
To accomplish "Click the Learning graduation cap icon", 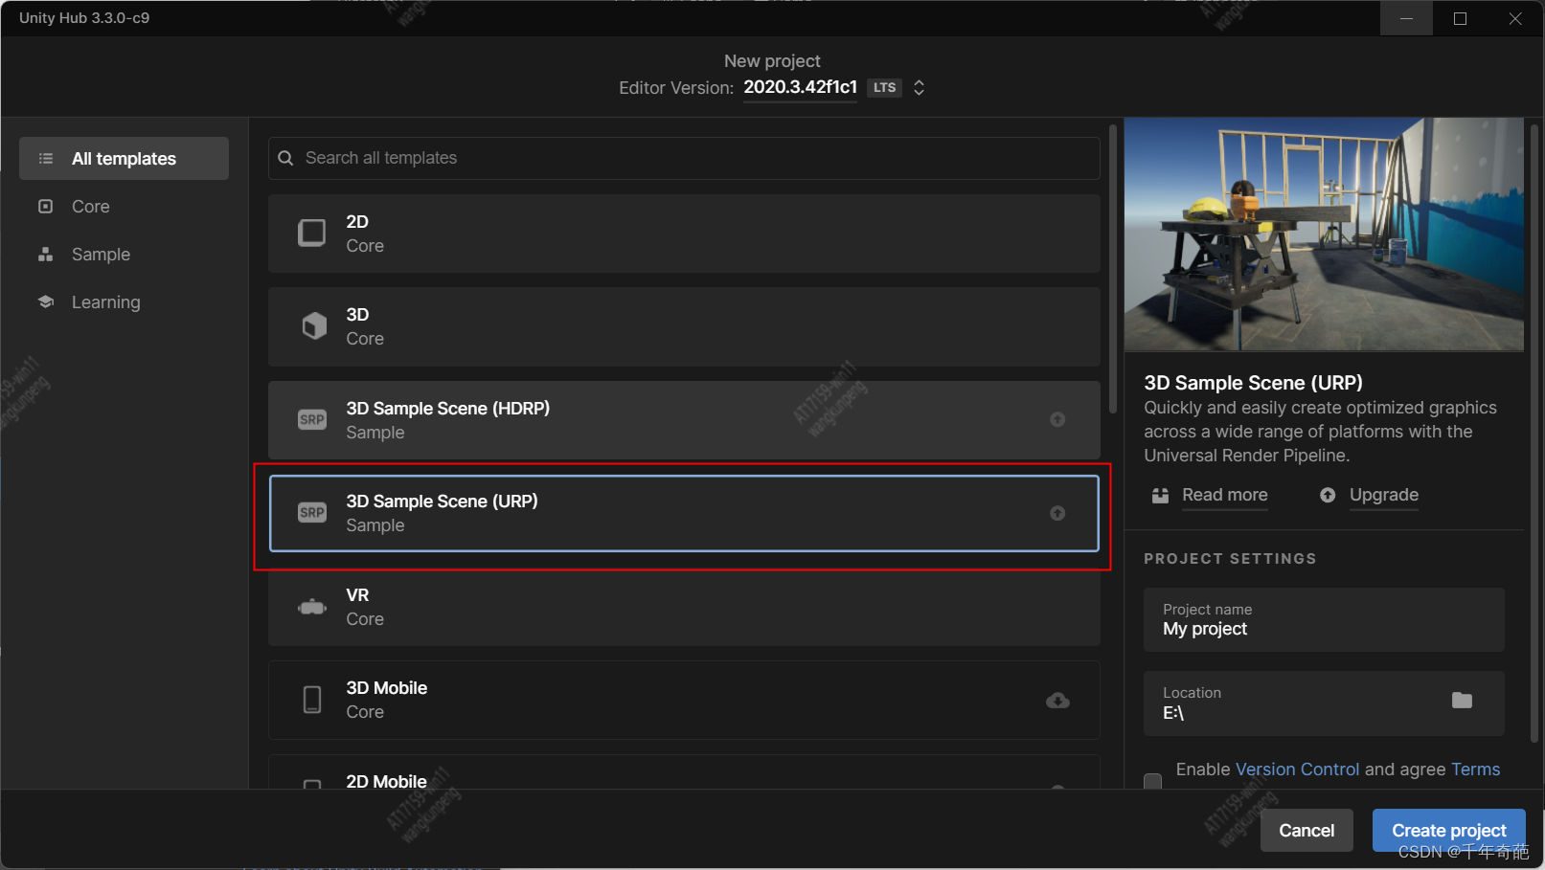I will 45,301.
